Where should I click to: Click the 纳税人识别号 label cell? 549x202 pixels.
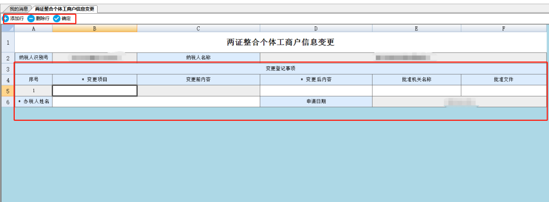click(x=34, y=58)
